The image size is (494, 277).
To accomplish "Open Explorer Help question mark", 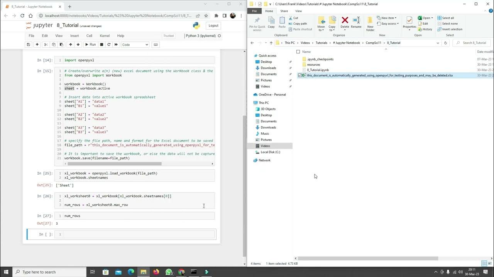I will click(x=491, y=11).
